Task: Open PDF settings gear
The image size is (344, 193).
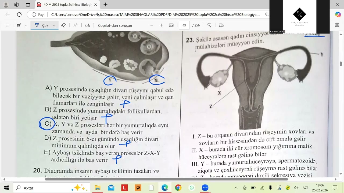Action: coord(337,25)
